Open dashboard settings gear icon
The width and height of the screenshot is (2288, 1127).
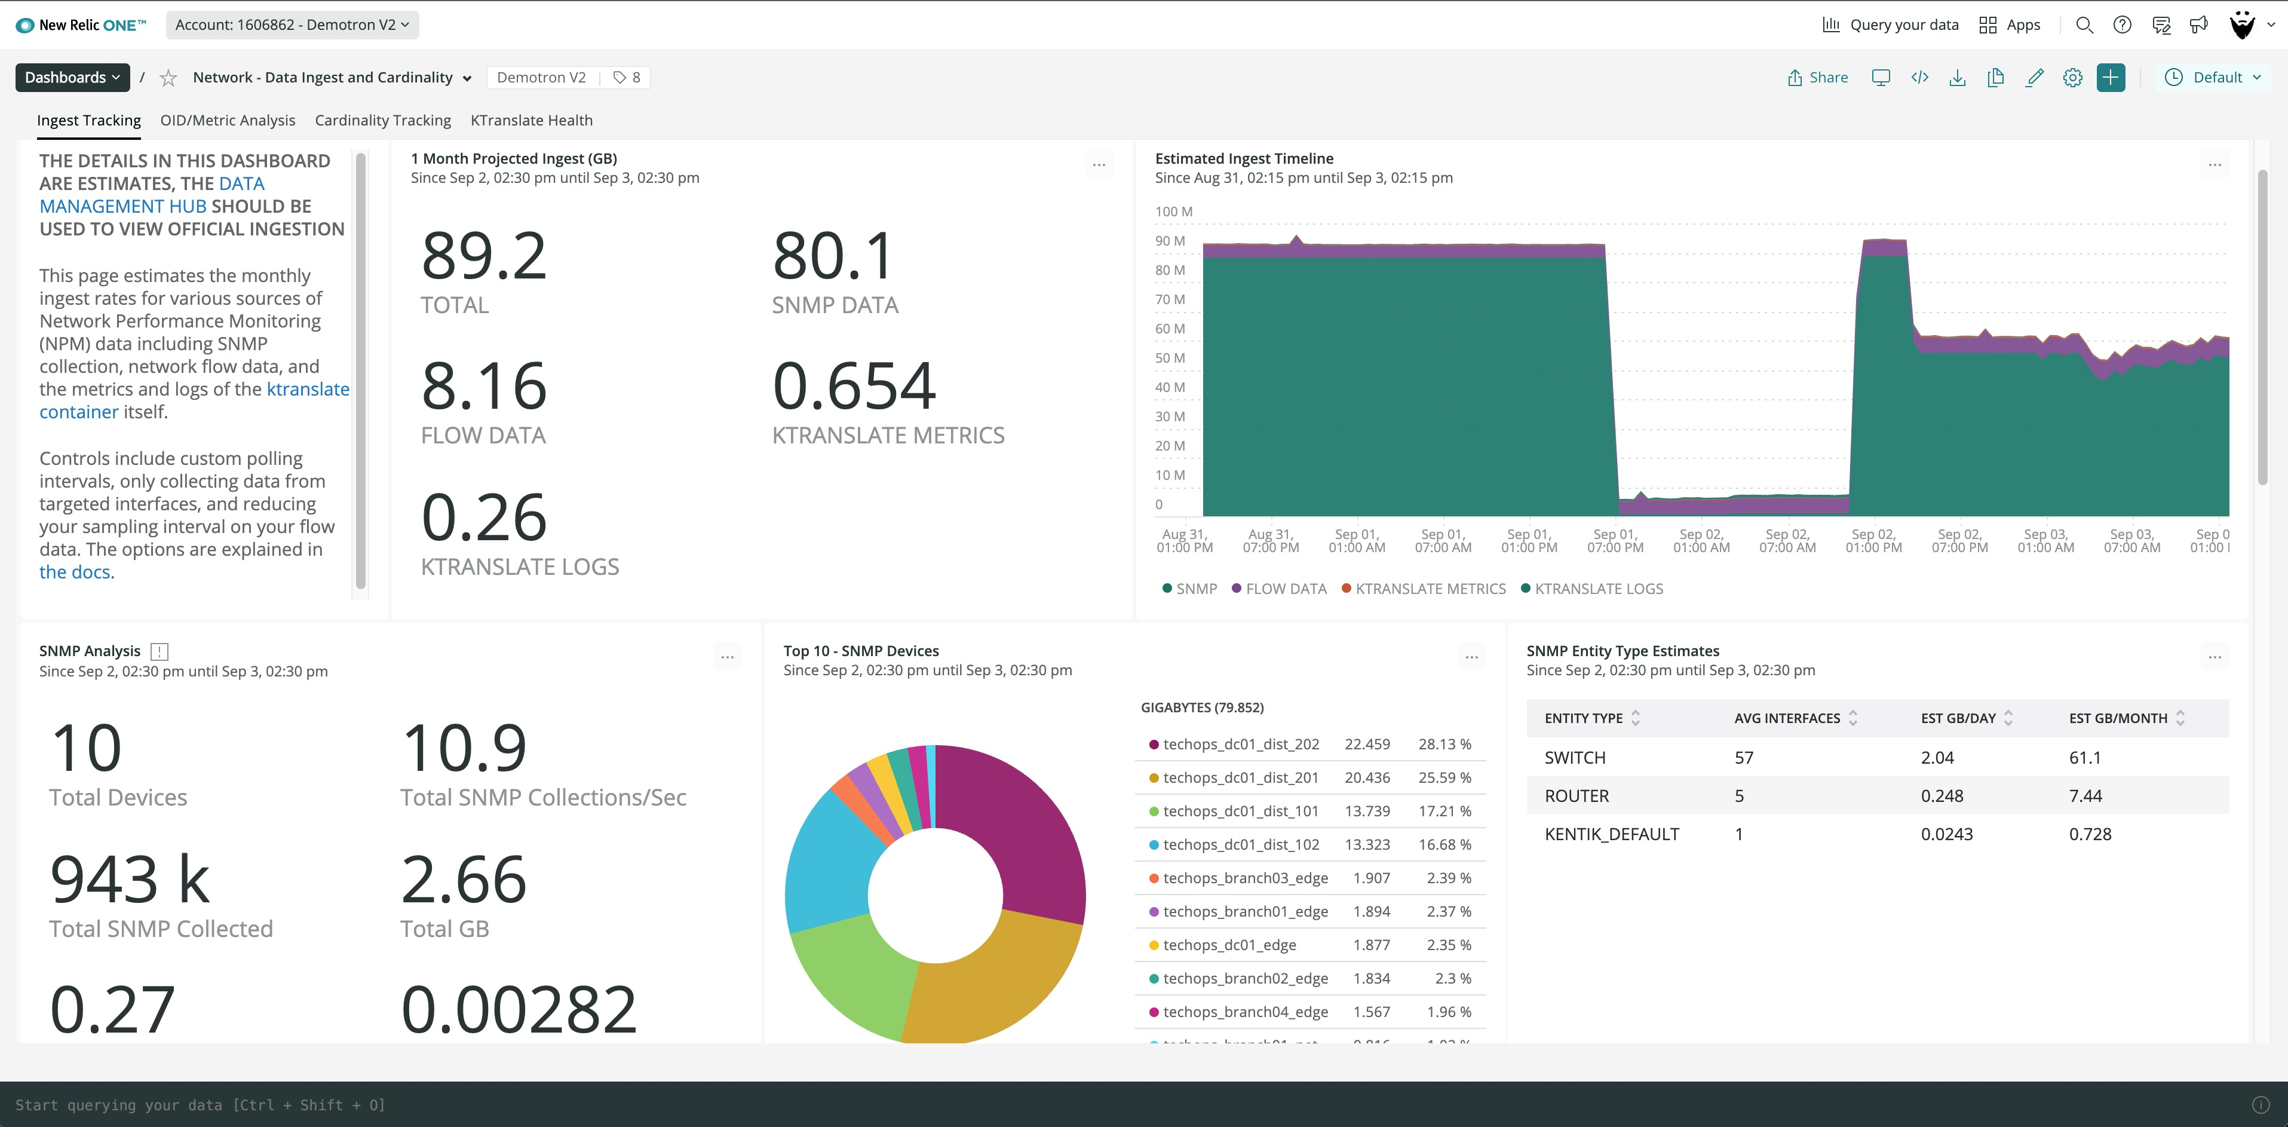2072,77
